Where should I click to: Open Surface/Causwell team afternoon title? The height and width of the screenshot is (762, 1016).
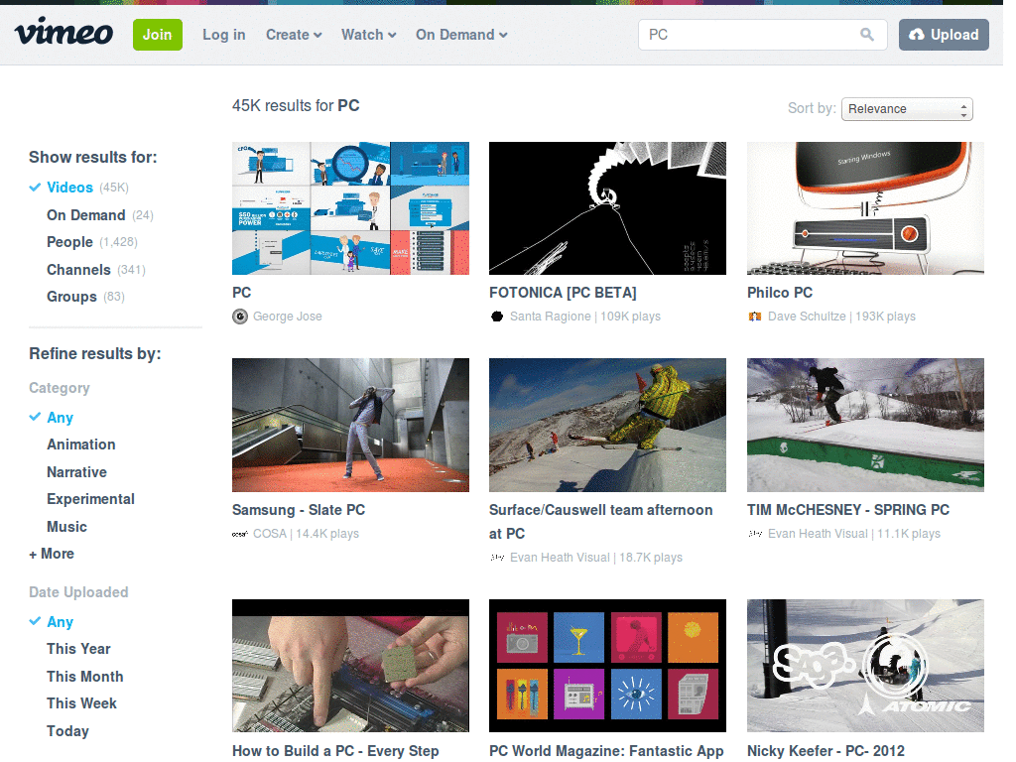600,522
